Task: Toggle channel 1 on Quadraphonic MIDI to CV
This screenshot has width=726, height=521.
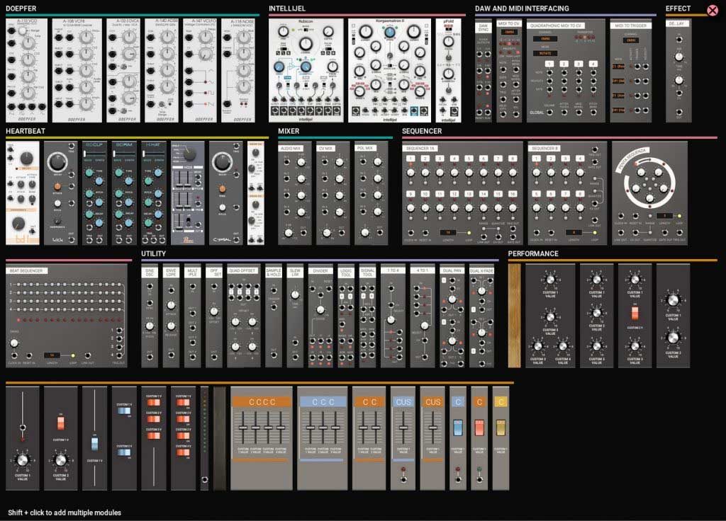Action: point(549,64)
